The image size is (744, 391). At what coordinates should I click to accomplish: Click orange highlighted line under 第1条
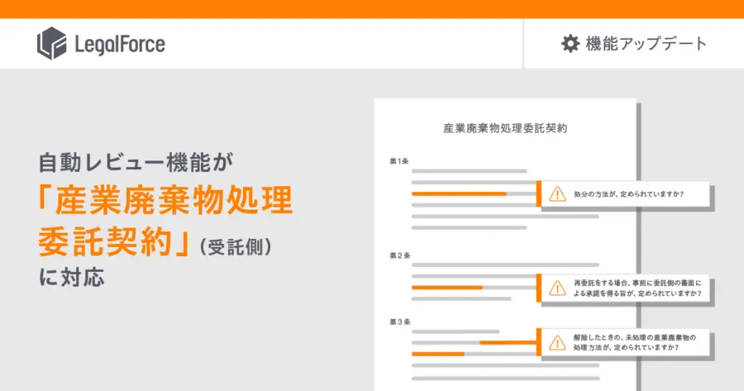click(x=459, y=193)
